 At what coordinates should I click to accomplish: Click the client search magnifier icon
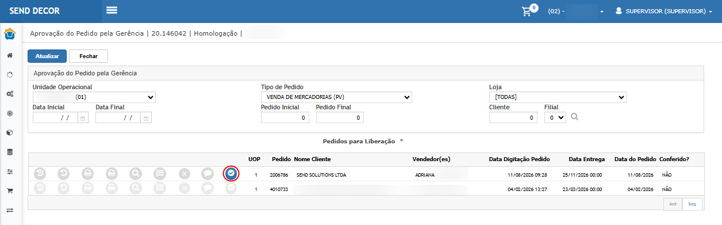point(574,117)
